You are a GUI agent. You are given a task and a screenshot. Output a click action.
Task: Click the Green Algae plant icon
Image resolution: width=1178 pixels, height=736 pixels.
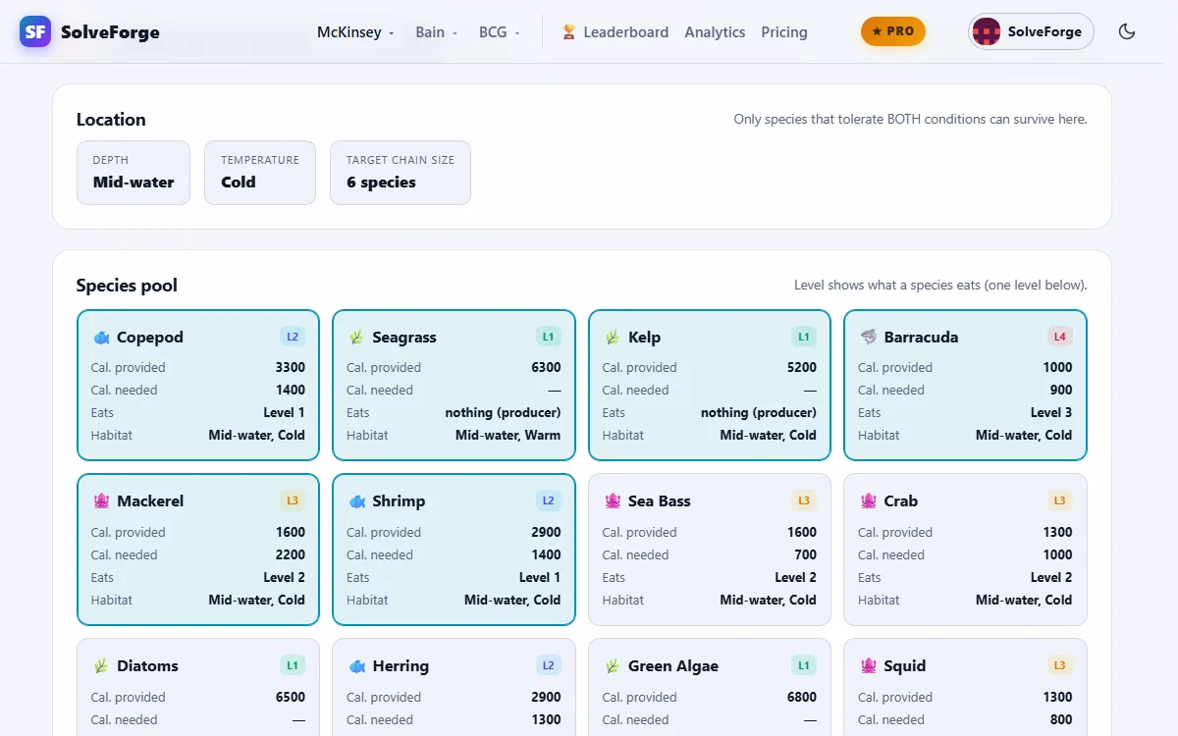[x=612, y=665]
